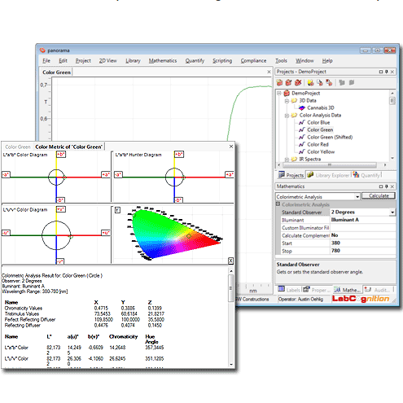Switch to the Library Explorer tab
The height and width of the screenshot is (403, 403).
(x=329, y=175)
